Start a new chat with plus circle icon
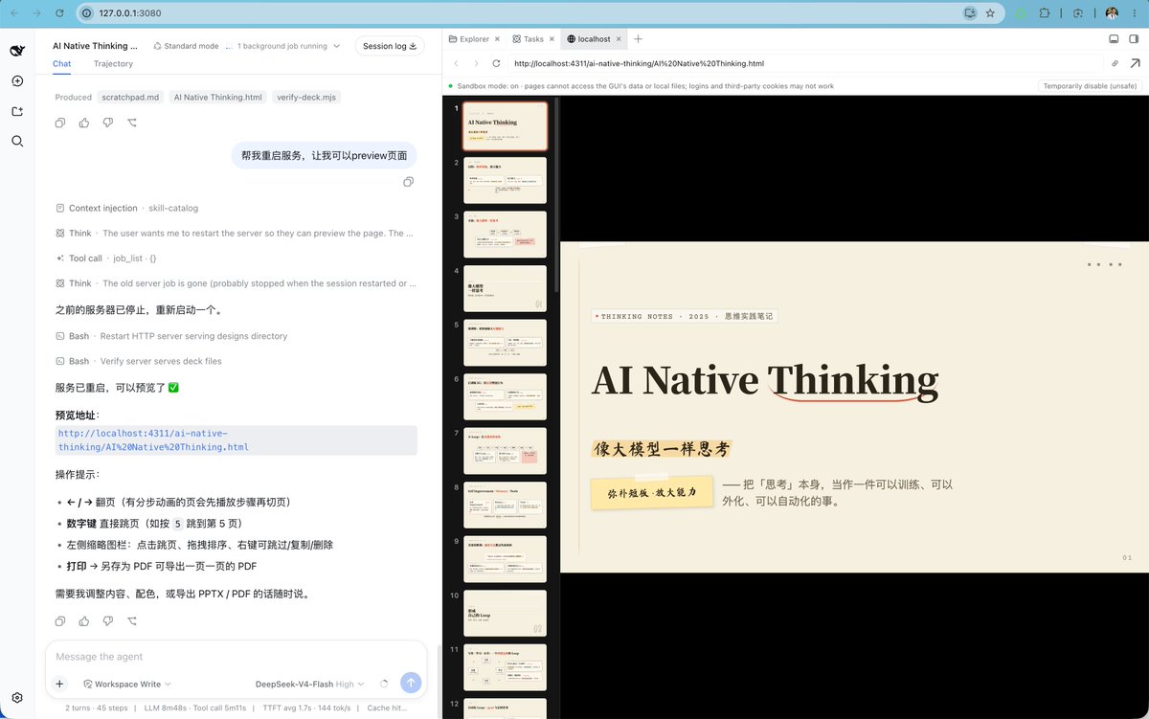Viewport: 1149px width, 719px height. point(17,81)
